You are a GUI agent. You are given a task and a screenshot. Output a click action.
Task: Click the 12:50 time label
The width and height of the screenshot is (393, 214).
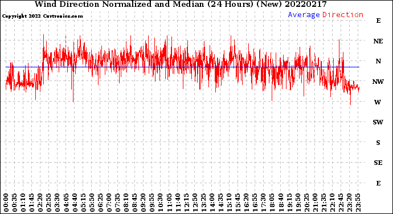coord(195,203)
